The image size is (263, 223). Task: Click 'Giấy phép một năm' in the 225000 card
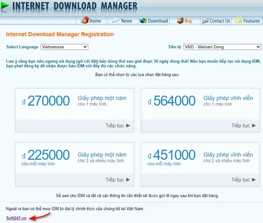(x=102, y=155)
